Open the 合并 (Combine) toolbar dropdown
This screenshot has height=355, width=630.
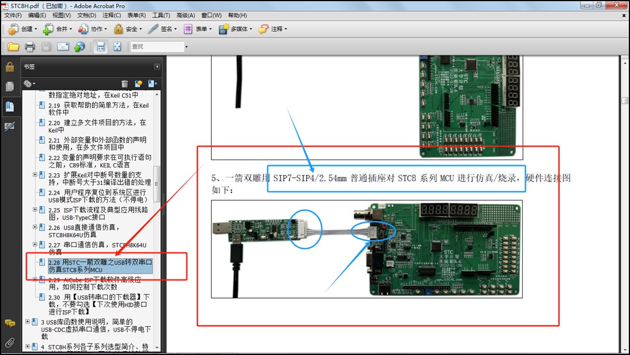(x=58, y=29)
